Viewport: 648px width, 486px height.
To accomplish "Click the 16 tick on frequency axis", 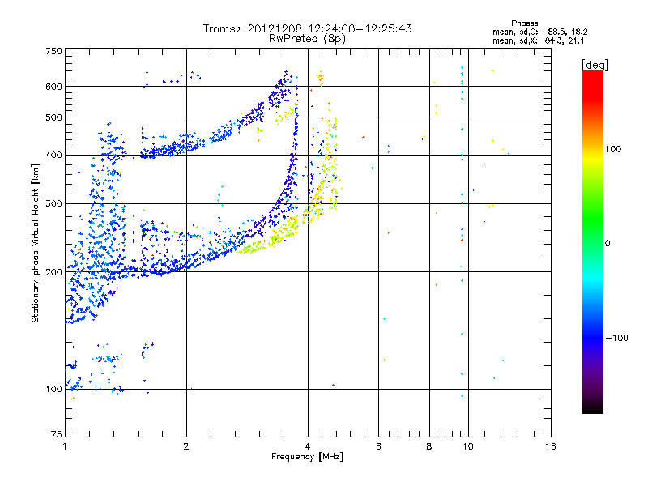I will (x=550, y=447).
